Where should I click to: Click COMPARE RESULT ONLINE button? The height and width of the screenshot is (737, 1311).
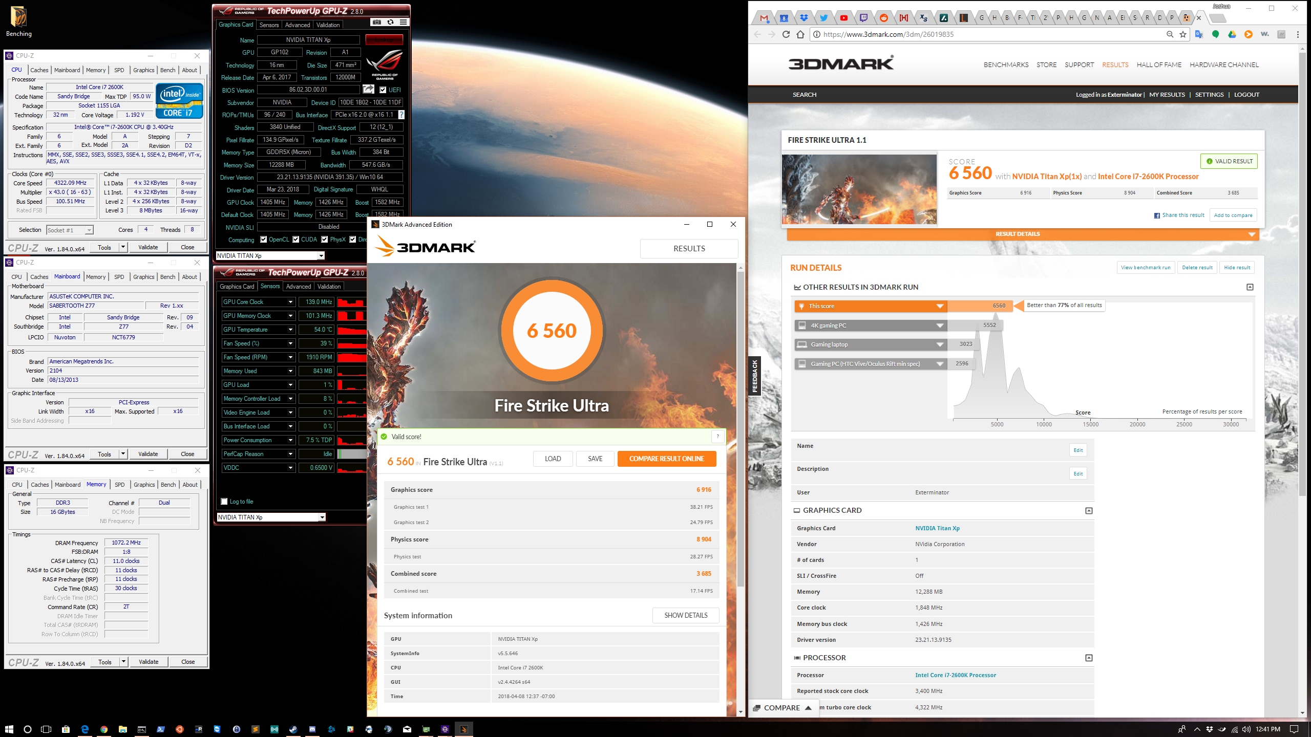[667, 459]
